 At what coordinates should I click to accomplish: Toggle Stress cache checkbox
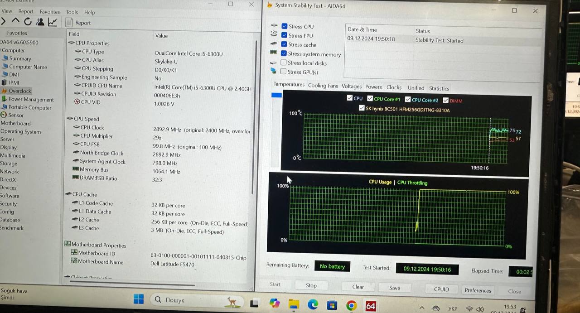tap(284, 44)
